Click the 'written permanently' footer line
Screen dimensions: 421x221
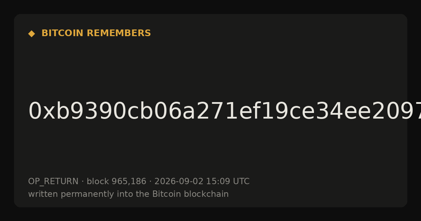pyautogui.click(x=128, y=194)
